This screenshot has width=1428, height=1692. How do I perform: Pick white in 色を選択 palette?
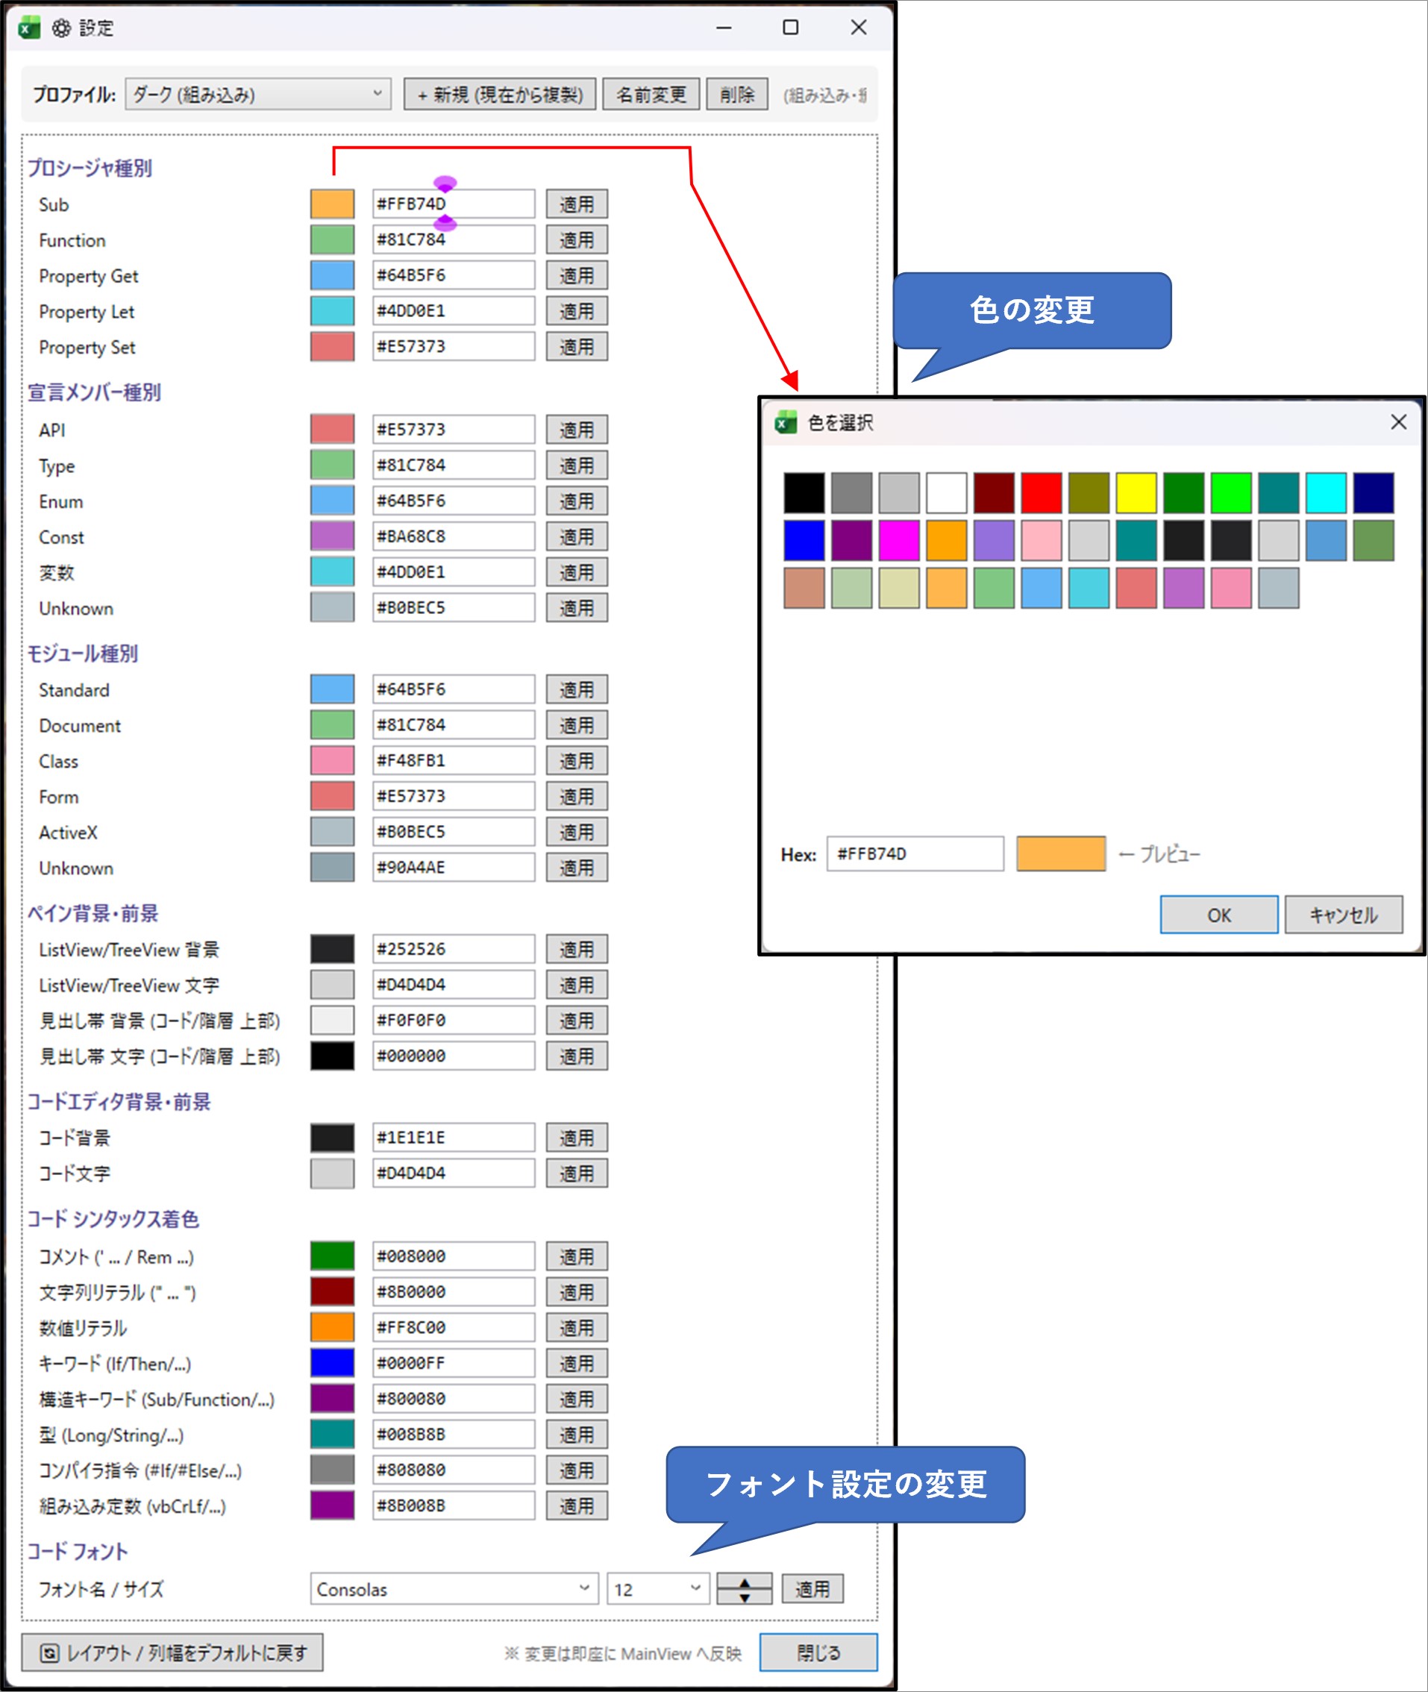(946, 493)
